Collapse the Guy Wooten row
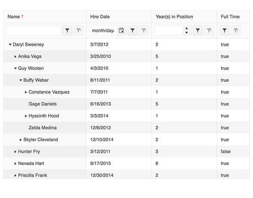 point(15,68)
